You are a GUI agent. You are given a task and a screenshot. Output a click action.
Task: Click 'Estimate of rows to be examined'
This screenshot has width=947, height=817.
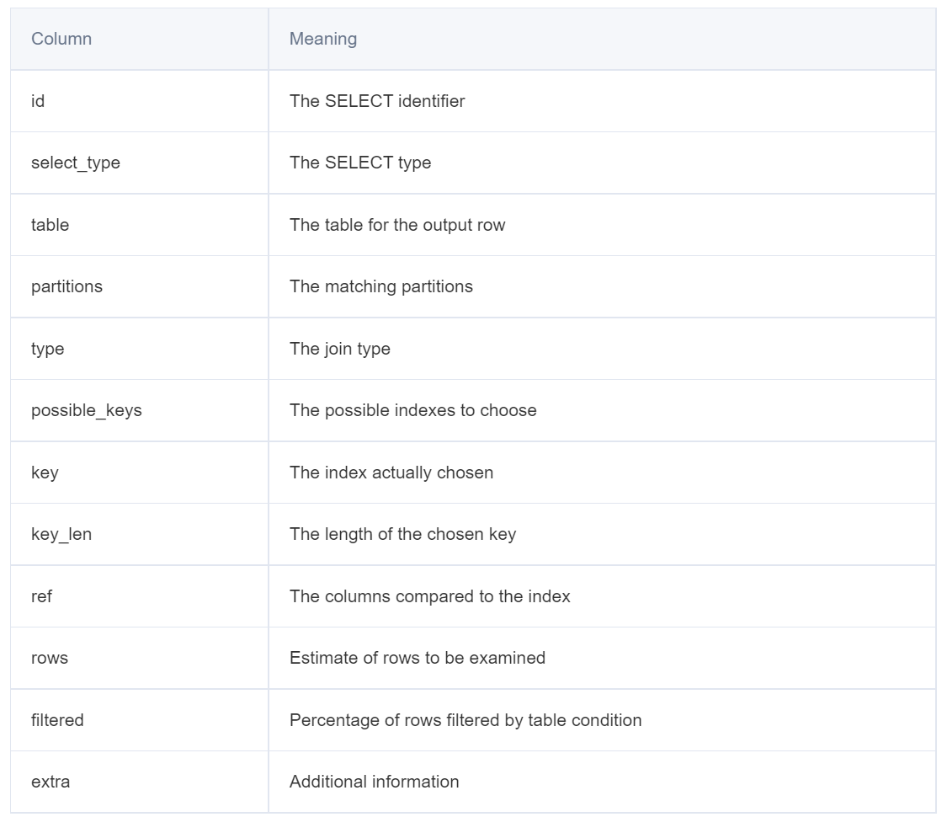(418, 658)
